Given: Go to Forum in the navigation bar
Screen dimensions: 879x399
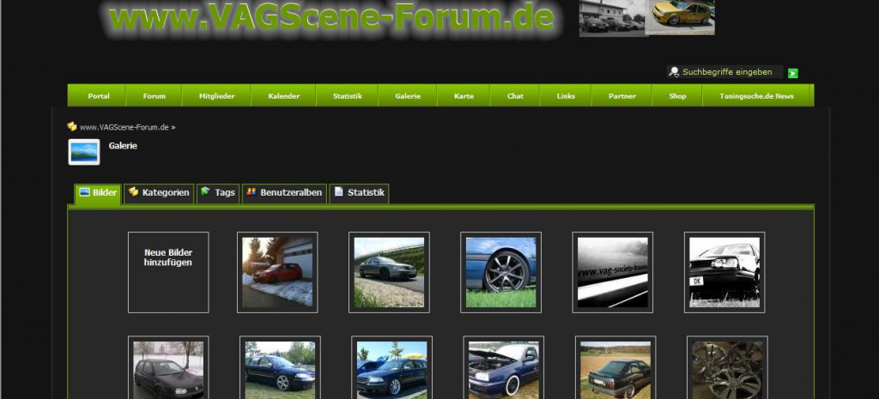Looking at the screenshot, I should click(155, 96).
